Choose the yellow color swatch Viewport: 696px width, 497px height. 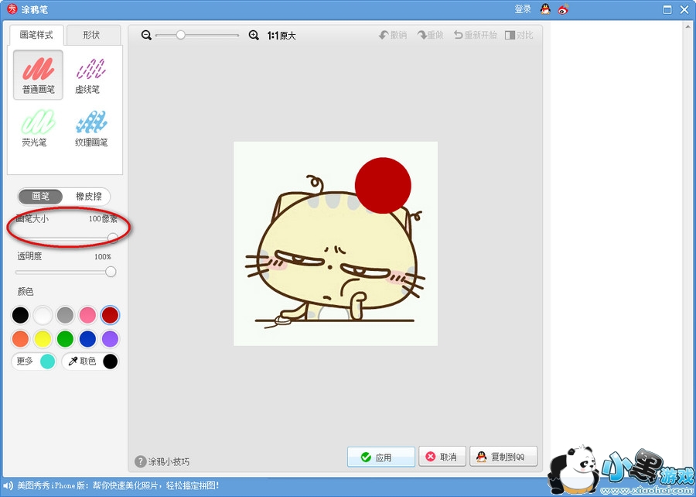[43, 339]
